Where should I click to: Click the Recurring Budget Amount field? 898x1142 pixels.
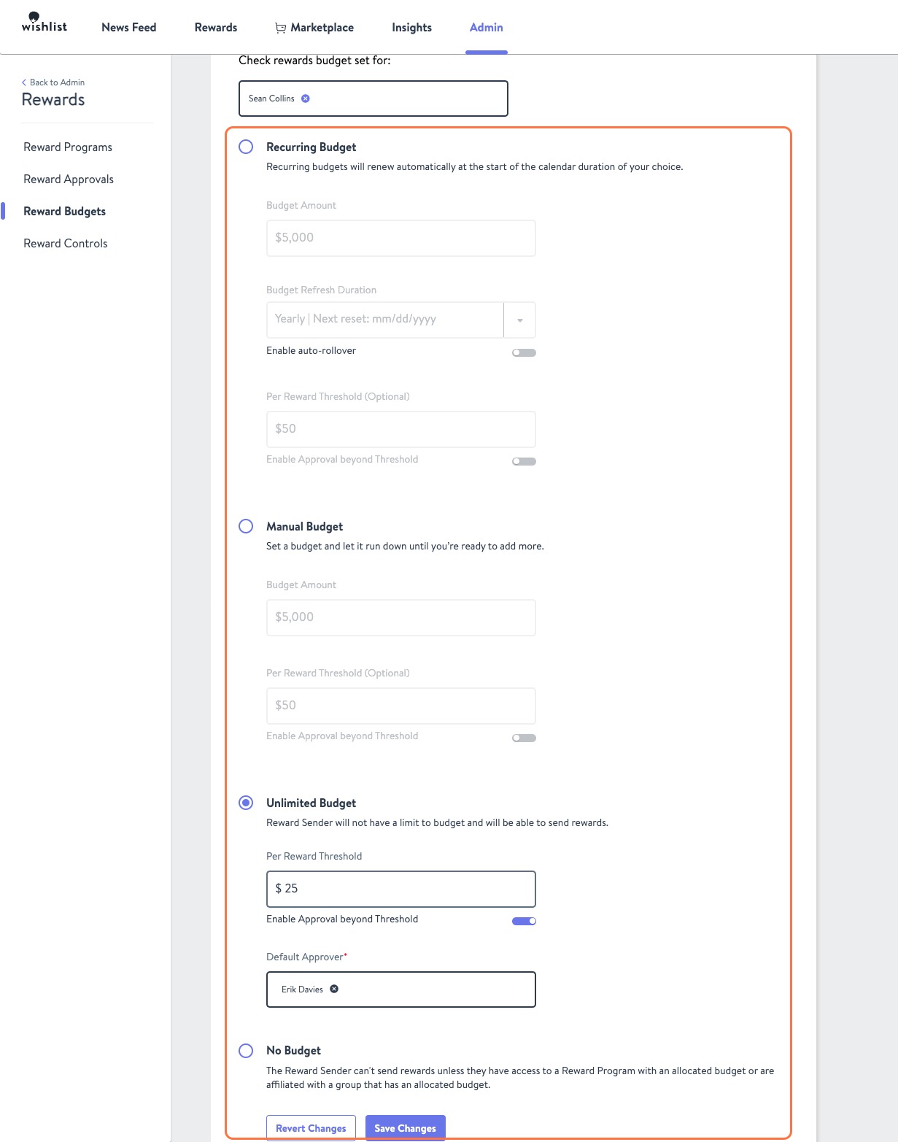(400, 238)
